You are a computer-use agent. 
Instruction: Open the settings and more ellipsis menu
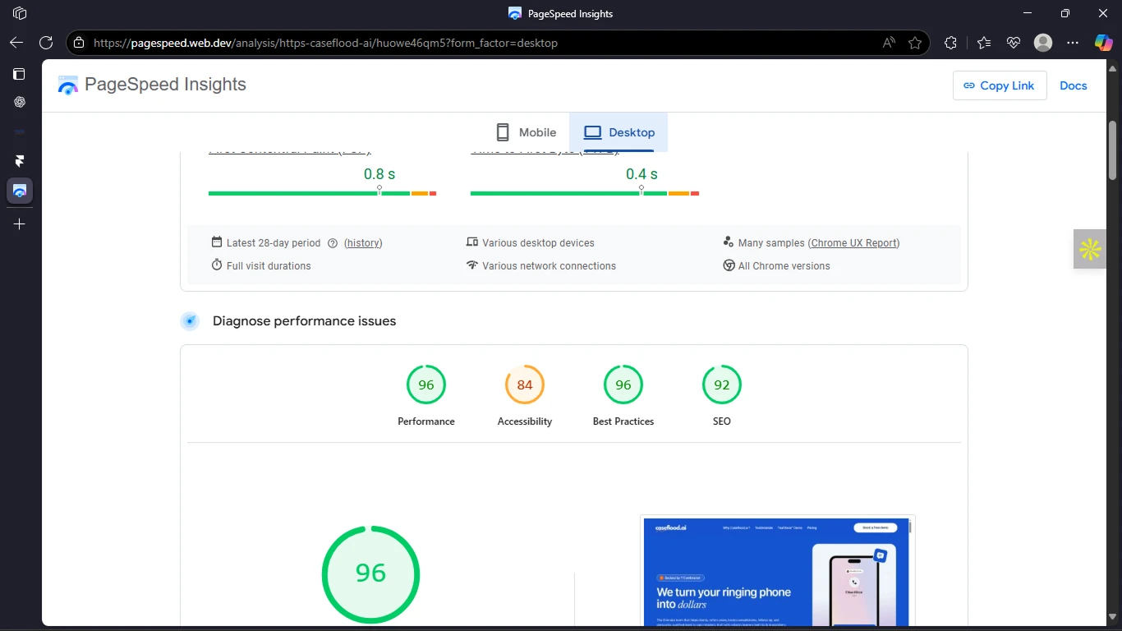(1073, 43)
